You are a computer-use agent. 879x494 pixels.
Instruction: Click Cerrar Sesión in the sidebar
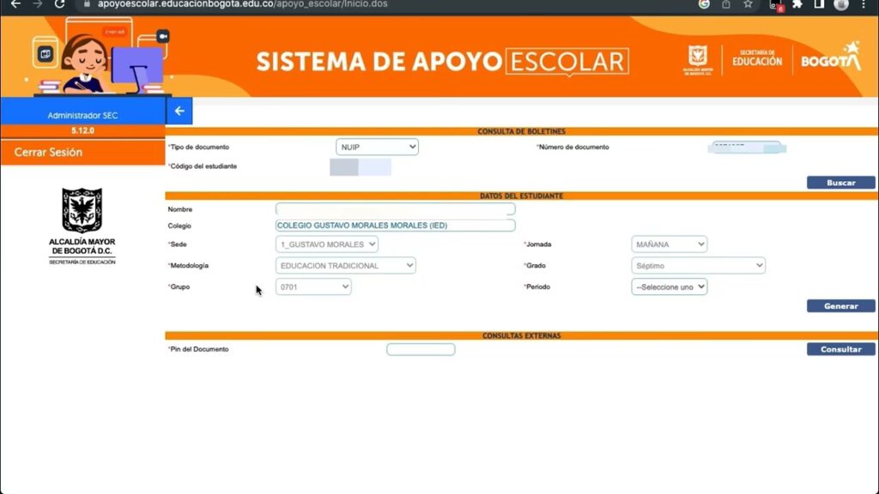click(x=49, y=152)
